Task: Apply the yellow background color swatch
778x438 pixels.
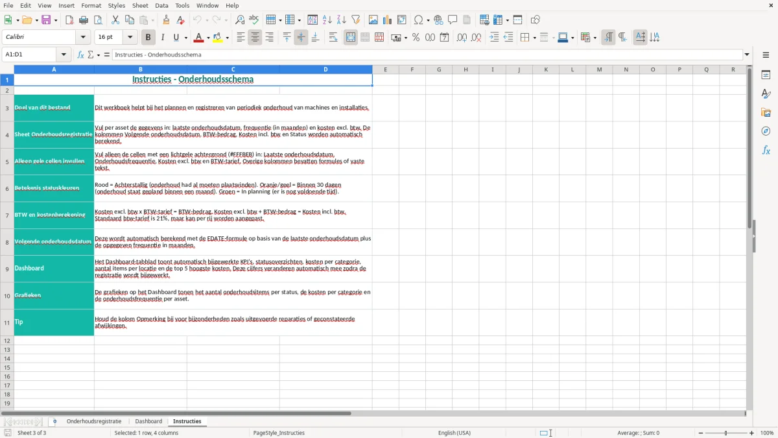Action: [x=218, y=38]
